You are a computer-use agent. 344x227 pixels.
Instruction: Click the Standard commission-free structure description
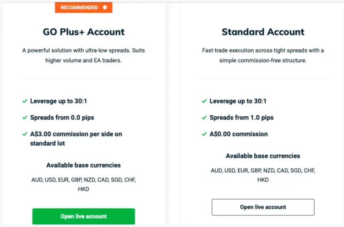pos(263,55)
